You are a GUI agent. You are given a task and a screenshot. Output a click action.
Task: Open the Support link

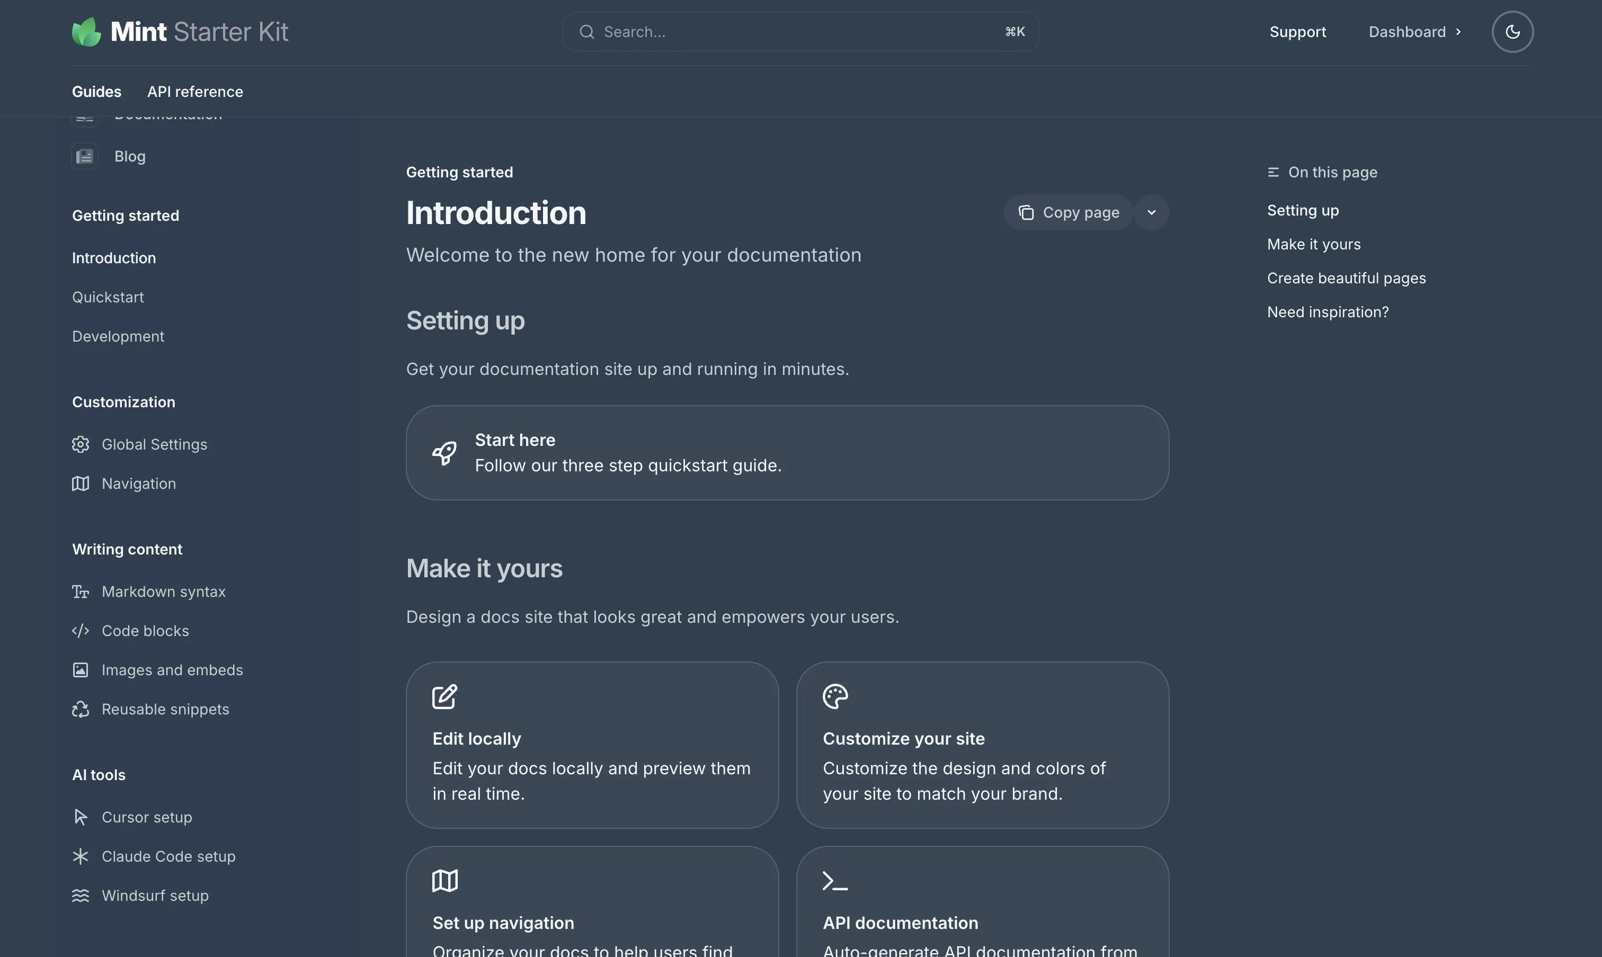pos(1297,31)
